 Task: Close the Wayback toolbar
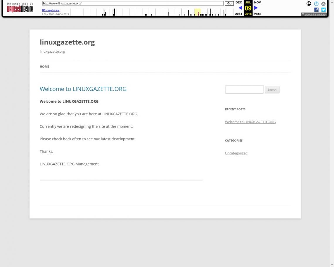323,4
